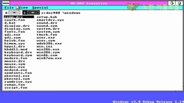Select keyboard.sym file

pyautogui.click(x=18, y=55)
